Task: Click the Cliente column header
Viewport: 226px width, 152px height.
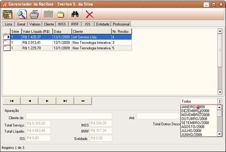Action: [91, 31]
